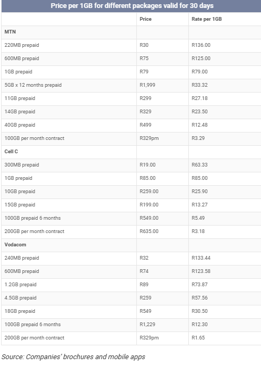Click the R1,999 price cell
The width and height of the screenshot is (261, 365).
click(162, 85)
